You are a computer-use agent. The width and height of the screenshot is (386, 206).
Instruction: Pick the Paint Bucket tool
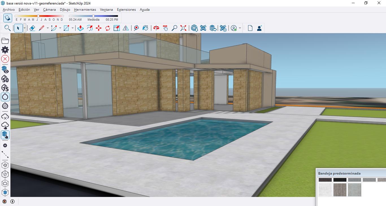point(145,28)
